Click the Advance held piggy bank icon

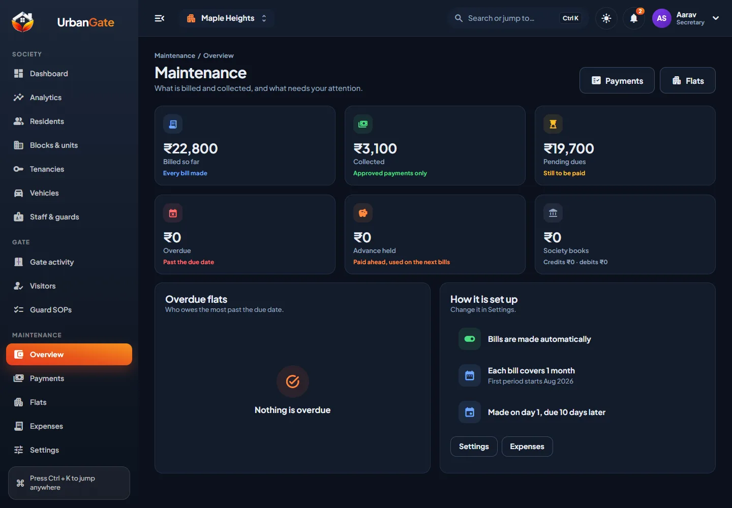click(363, 213)
